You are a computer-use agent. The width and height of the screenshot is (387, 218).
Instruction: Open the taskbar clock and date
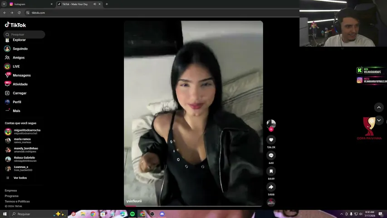coord(369,214)
